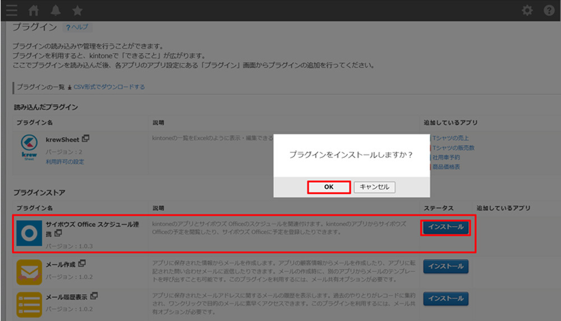The width and height of the screenshot is (561, 321).
Task: Click the ステータス column header
Action: [439, 208]
